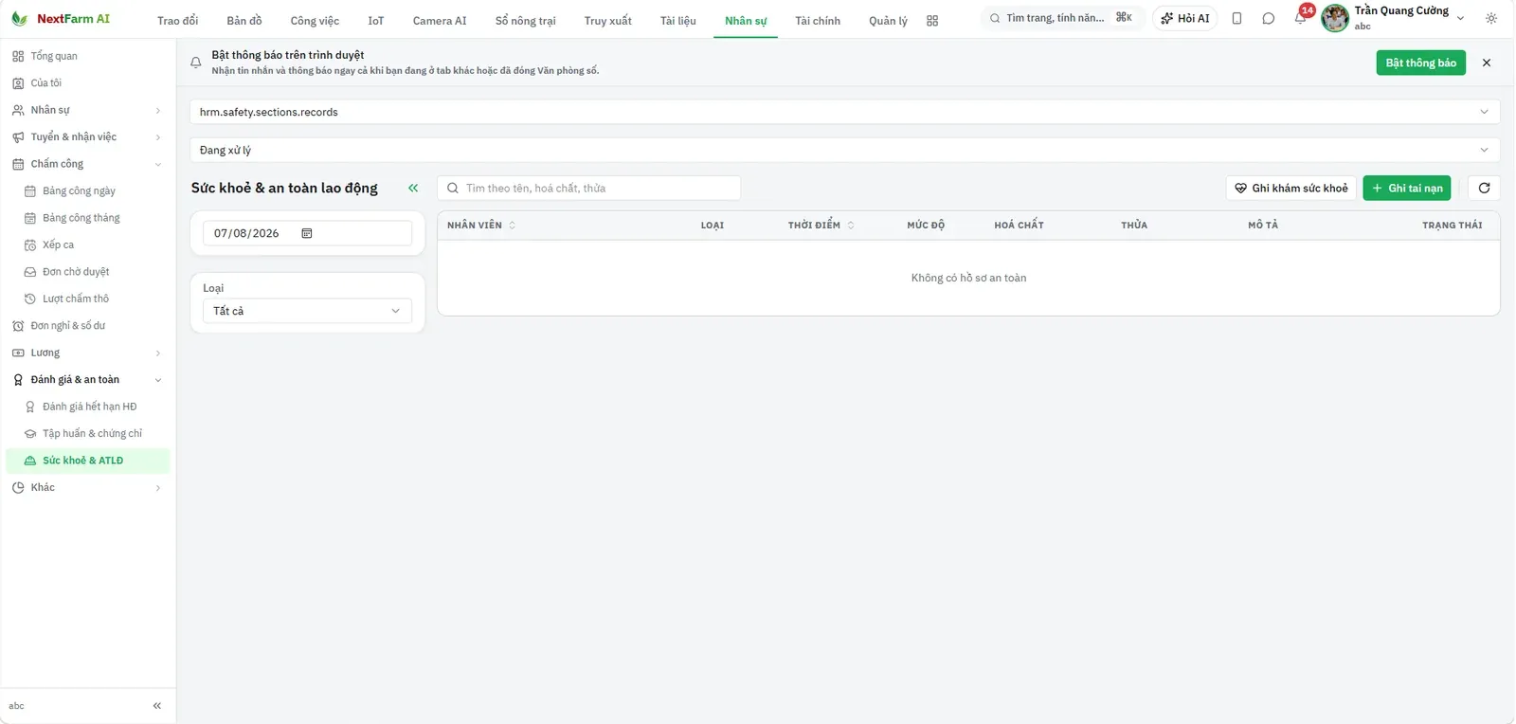Open notifications bell with 14 badge

point(1301,18)
